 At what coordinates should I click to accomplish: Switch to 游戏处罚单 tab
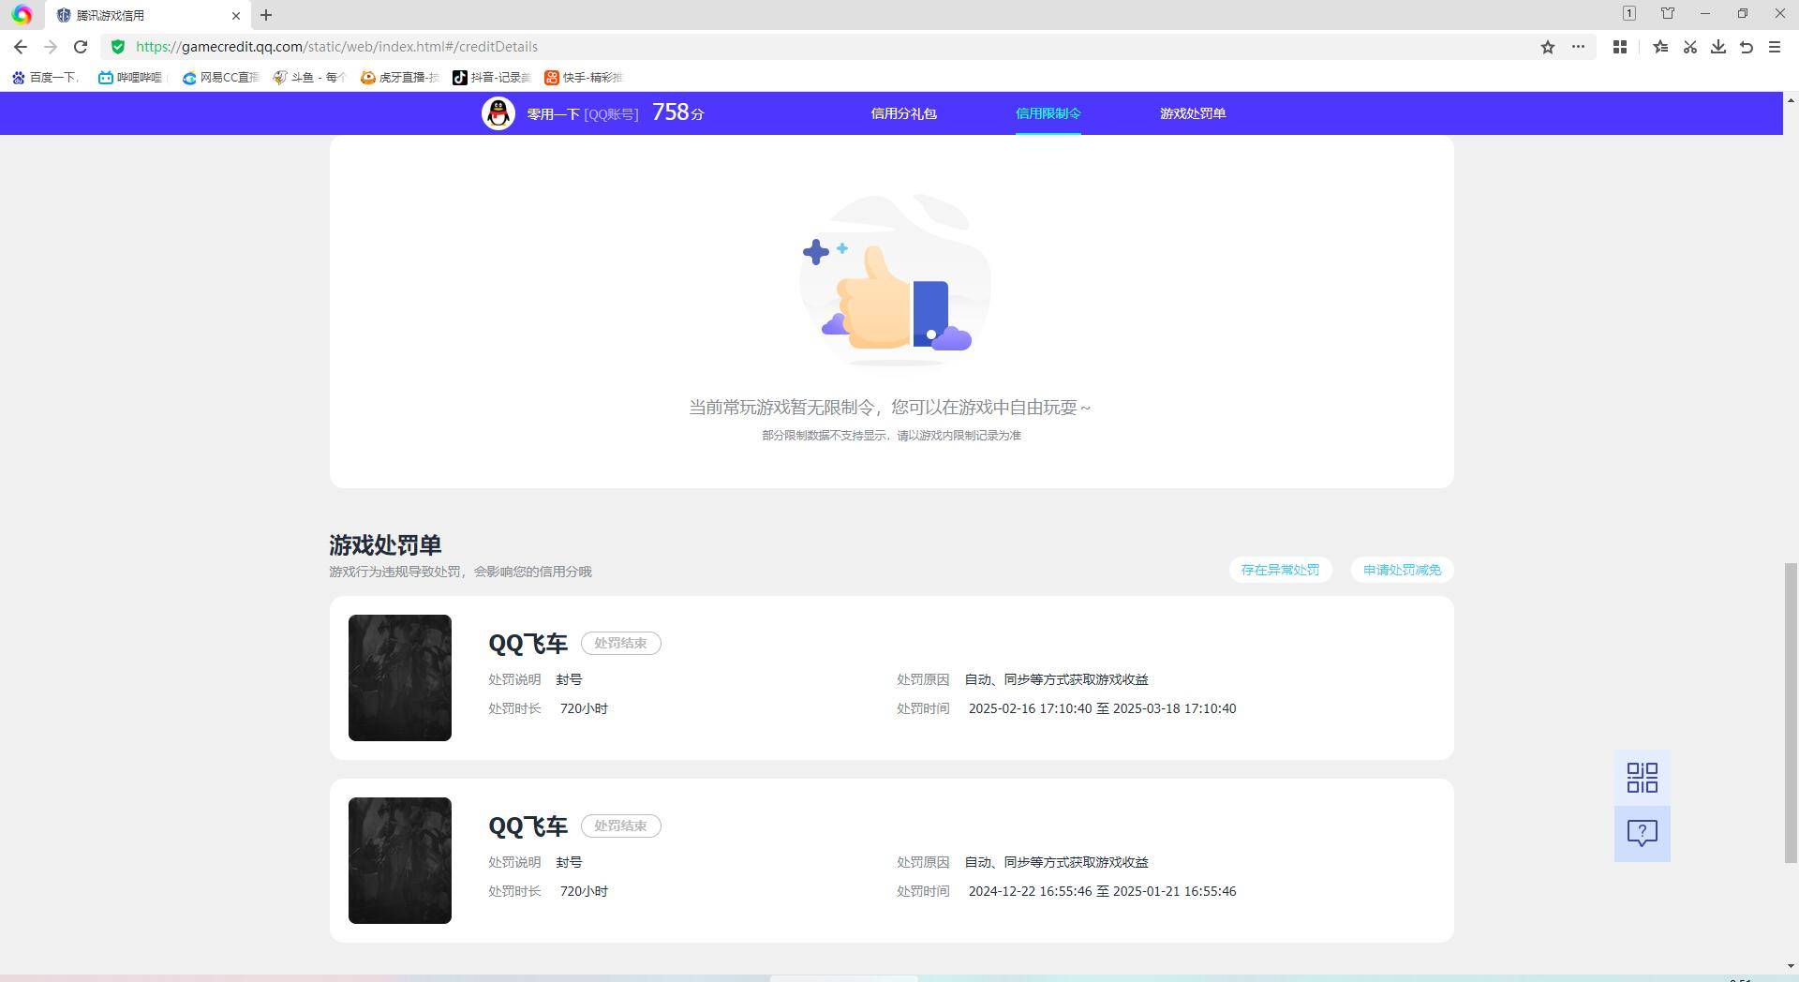(x=1192, y=113)
